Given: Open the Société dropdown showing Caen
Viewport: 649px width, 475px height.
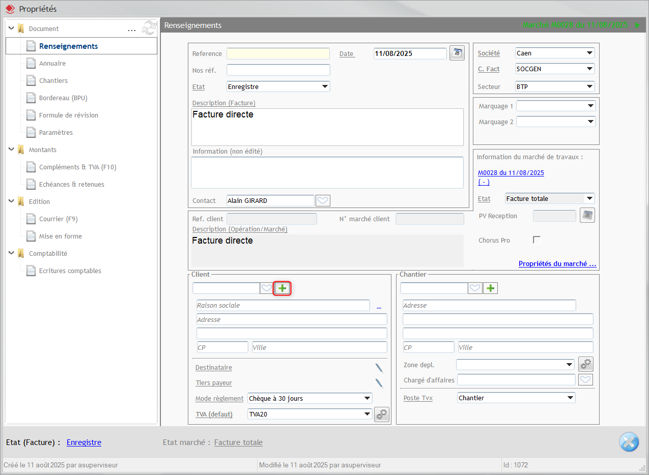Looking at the screenshot, I should [554, 53].
